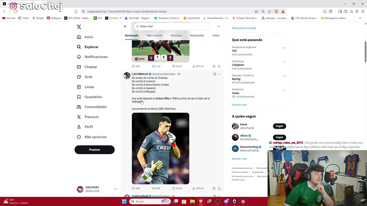Bookmark the Dibu Martínez post
367x206 pixels.
click(x=214, y=188)
